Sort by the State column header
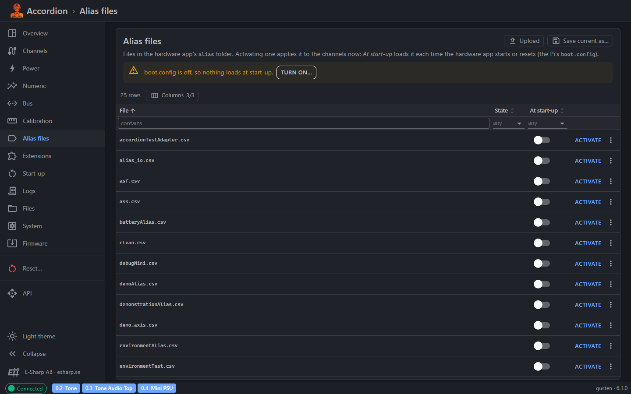 (x=504, y=111)
